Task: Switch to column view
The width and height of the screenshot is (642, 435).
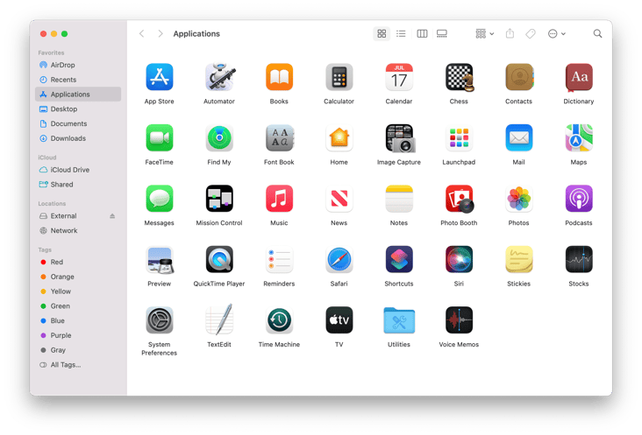Action: [x=422, y=33]
